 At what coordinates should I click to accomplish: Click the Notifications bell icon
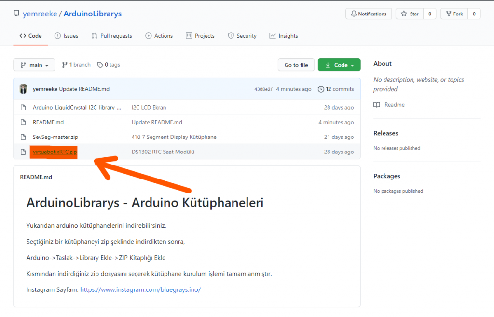pos(354,14)
